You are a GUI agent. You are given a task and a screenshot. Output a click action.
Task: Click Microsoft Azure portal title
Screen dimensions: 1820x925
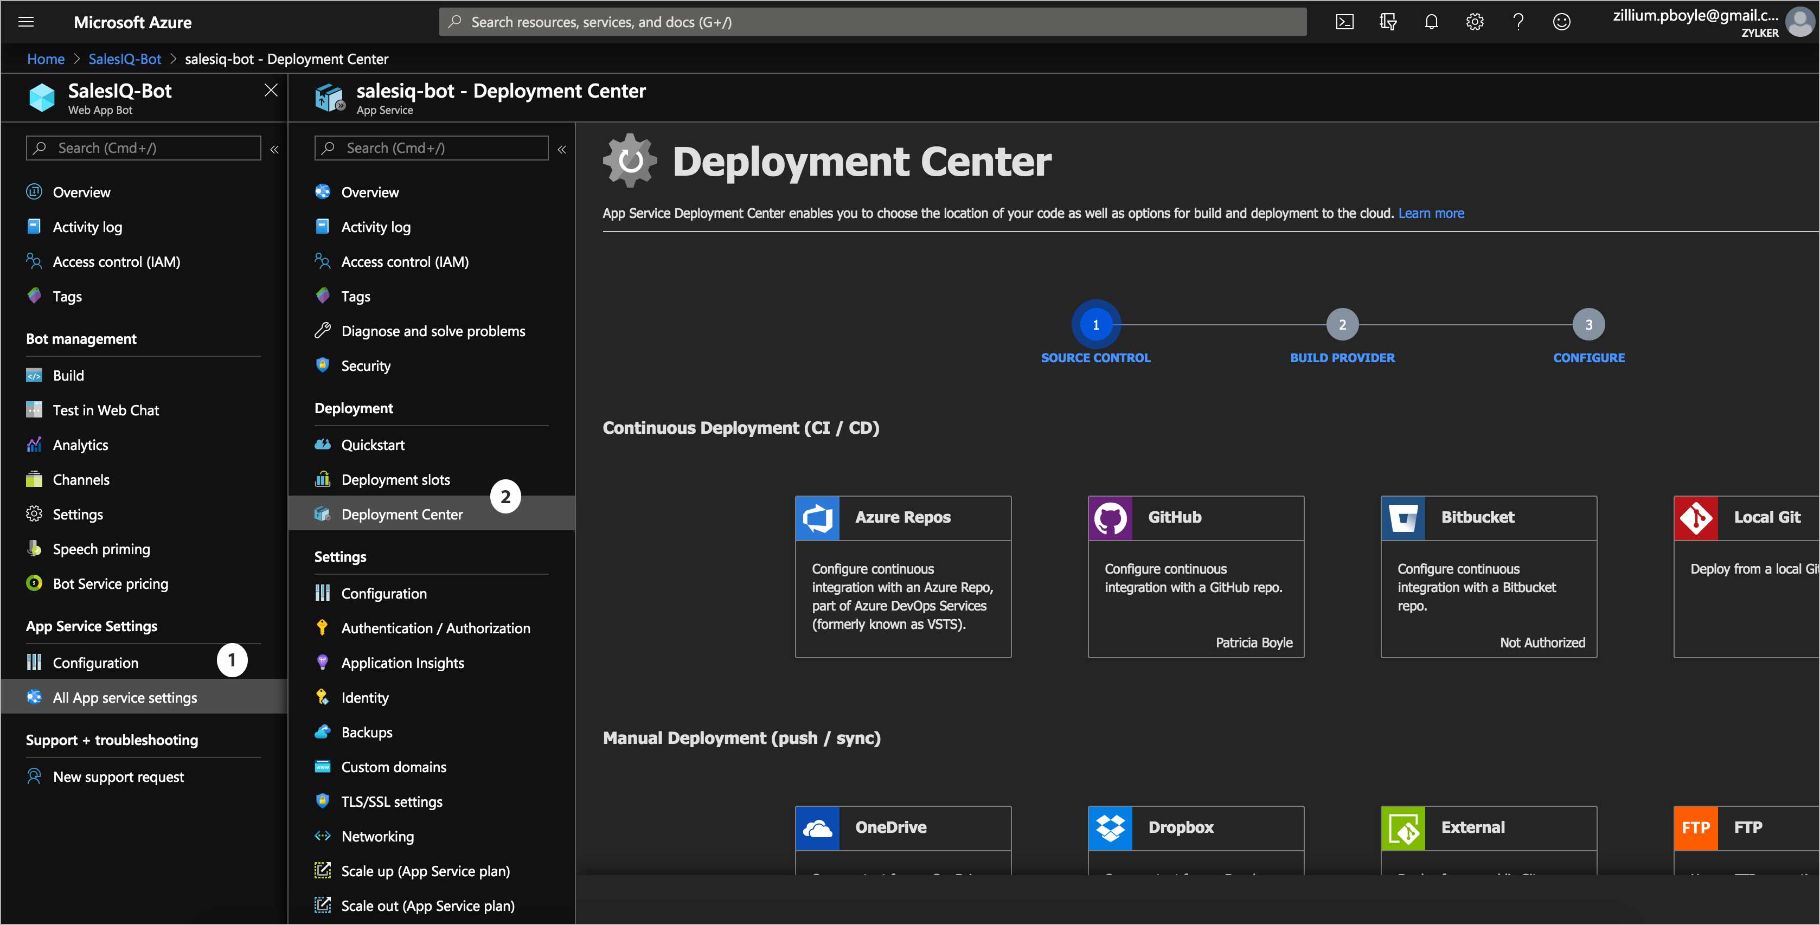click(132, 22)
